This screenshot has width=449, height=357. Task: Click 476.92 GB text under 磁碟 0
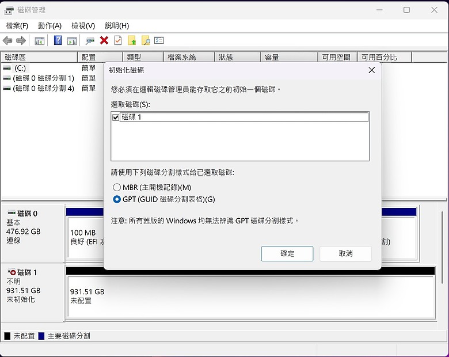(23, 231)
